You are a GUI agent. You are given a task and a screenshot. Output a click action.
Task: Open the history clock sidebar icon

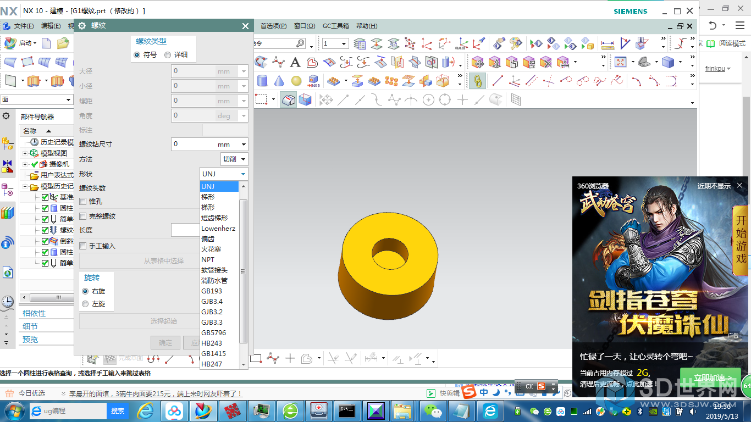point(8,302)
